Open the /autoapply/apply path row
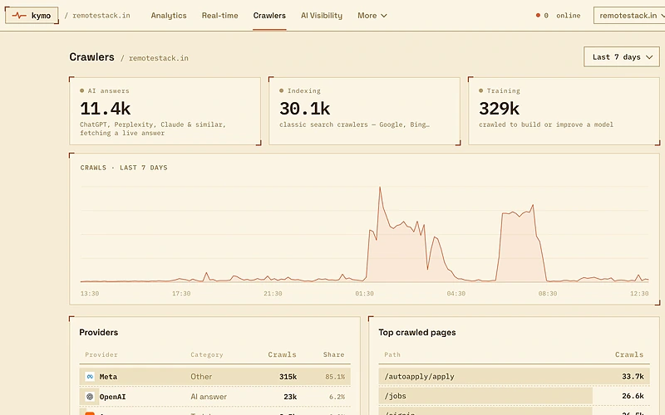The height and width of the screenshot is (415, 665). pos(514,377)
